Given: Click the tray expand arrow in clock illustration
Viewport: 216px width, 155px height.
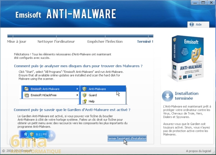Looking at the screenshot, I should tap(26, 135).
